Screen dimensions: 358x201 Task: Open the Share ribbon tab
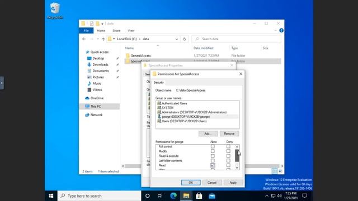tap(116, 31)
